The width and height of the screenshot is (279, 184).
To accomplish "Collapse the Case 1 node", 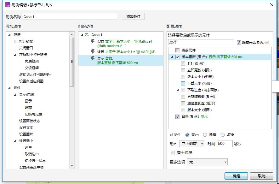I will pyautogui.click(x=82, y=35).
